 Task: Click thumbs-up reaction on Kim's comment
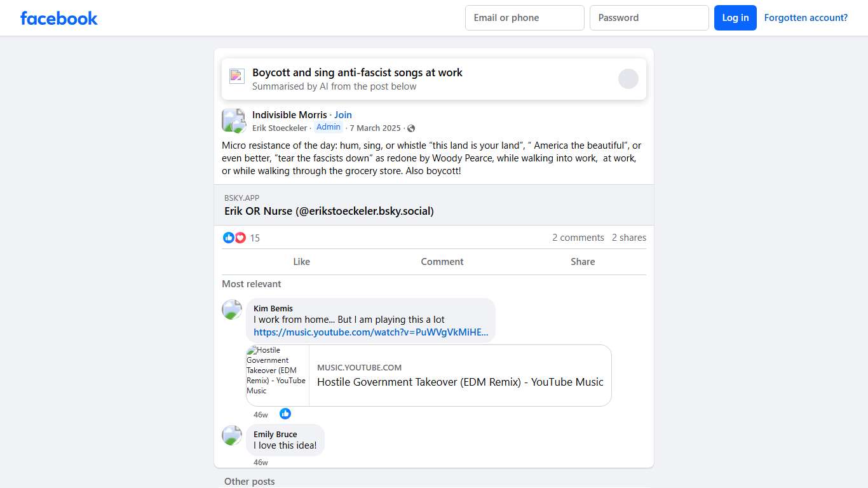pyautogui.click(x=285, y=414)
